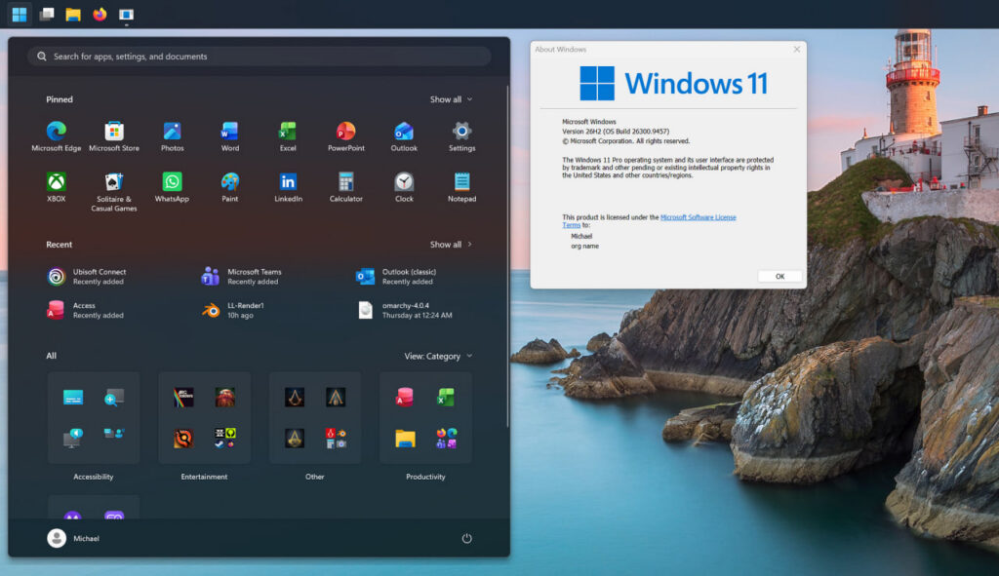Open Task View on the taskbar
Image resolution: width=999 pixels, height=576 pixels.
47,14
